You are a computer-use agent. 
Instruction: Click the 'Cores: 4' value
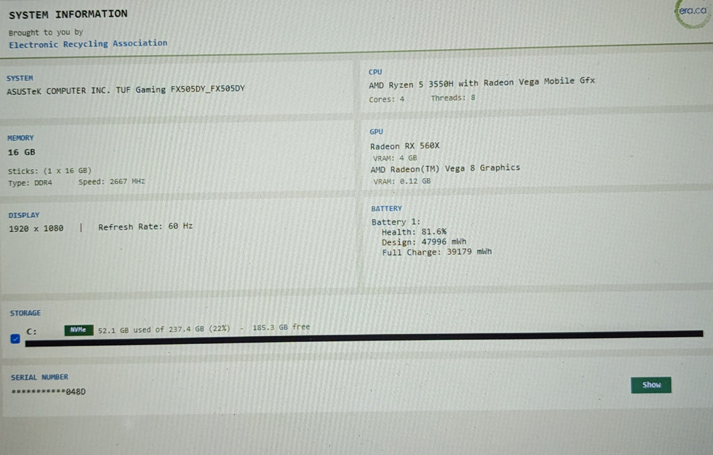click(x=386, y=99)
